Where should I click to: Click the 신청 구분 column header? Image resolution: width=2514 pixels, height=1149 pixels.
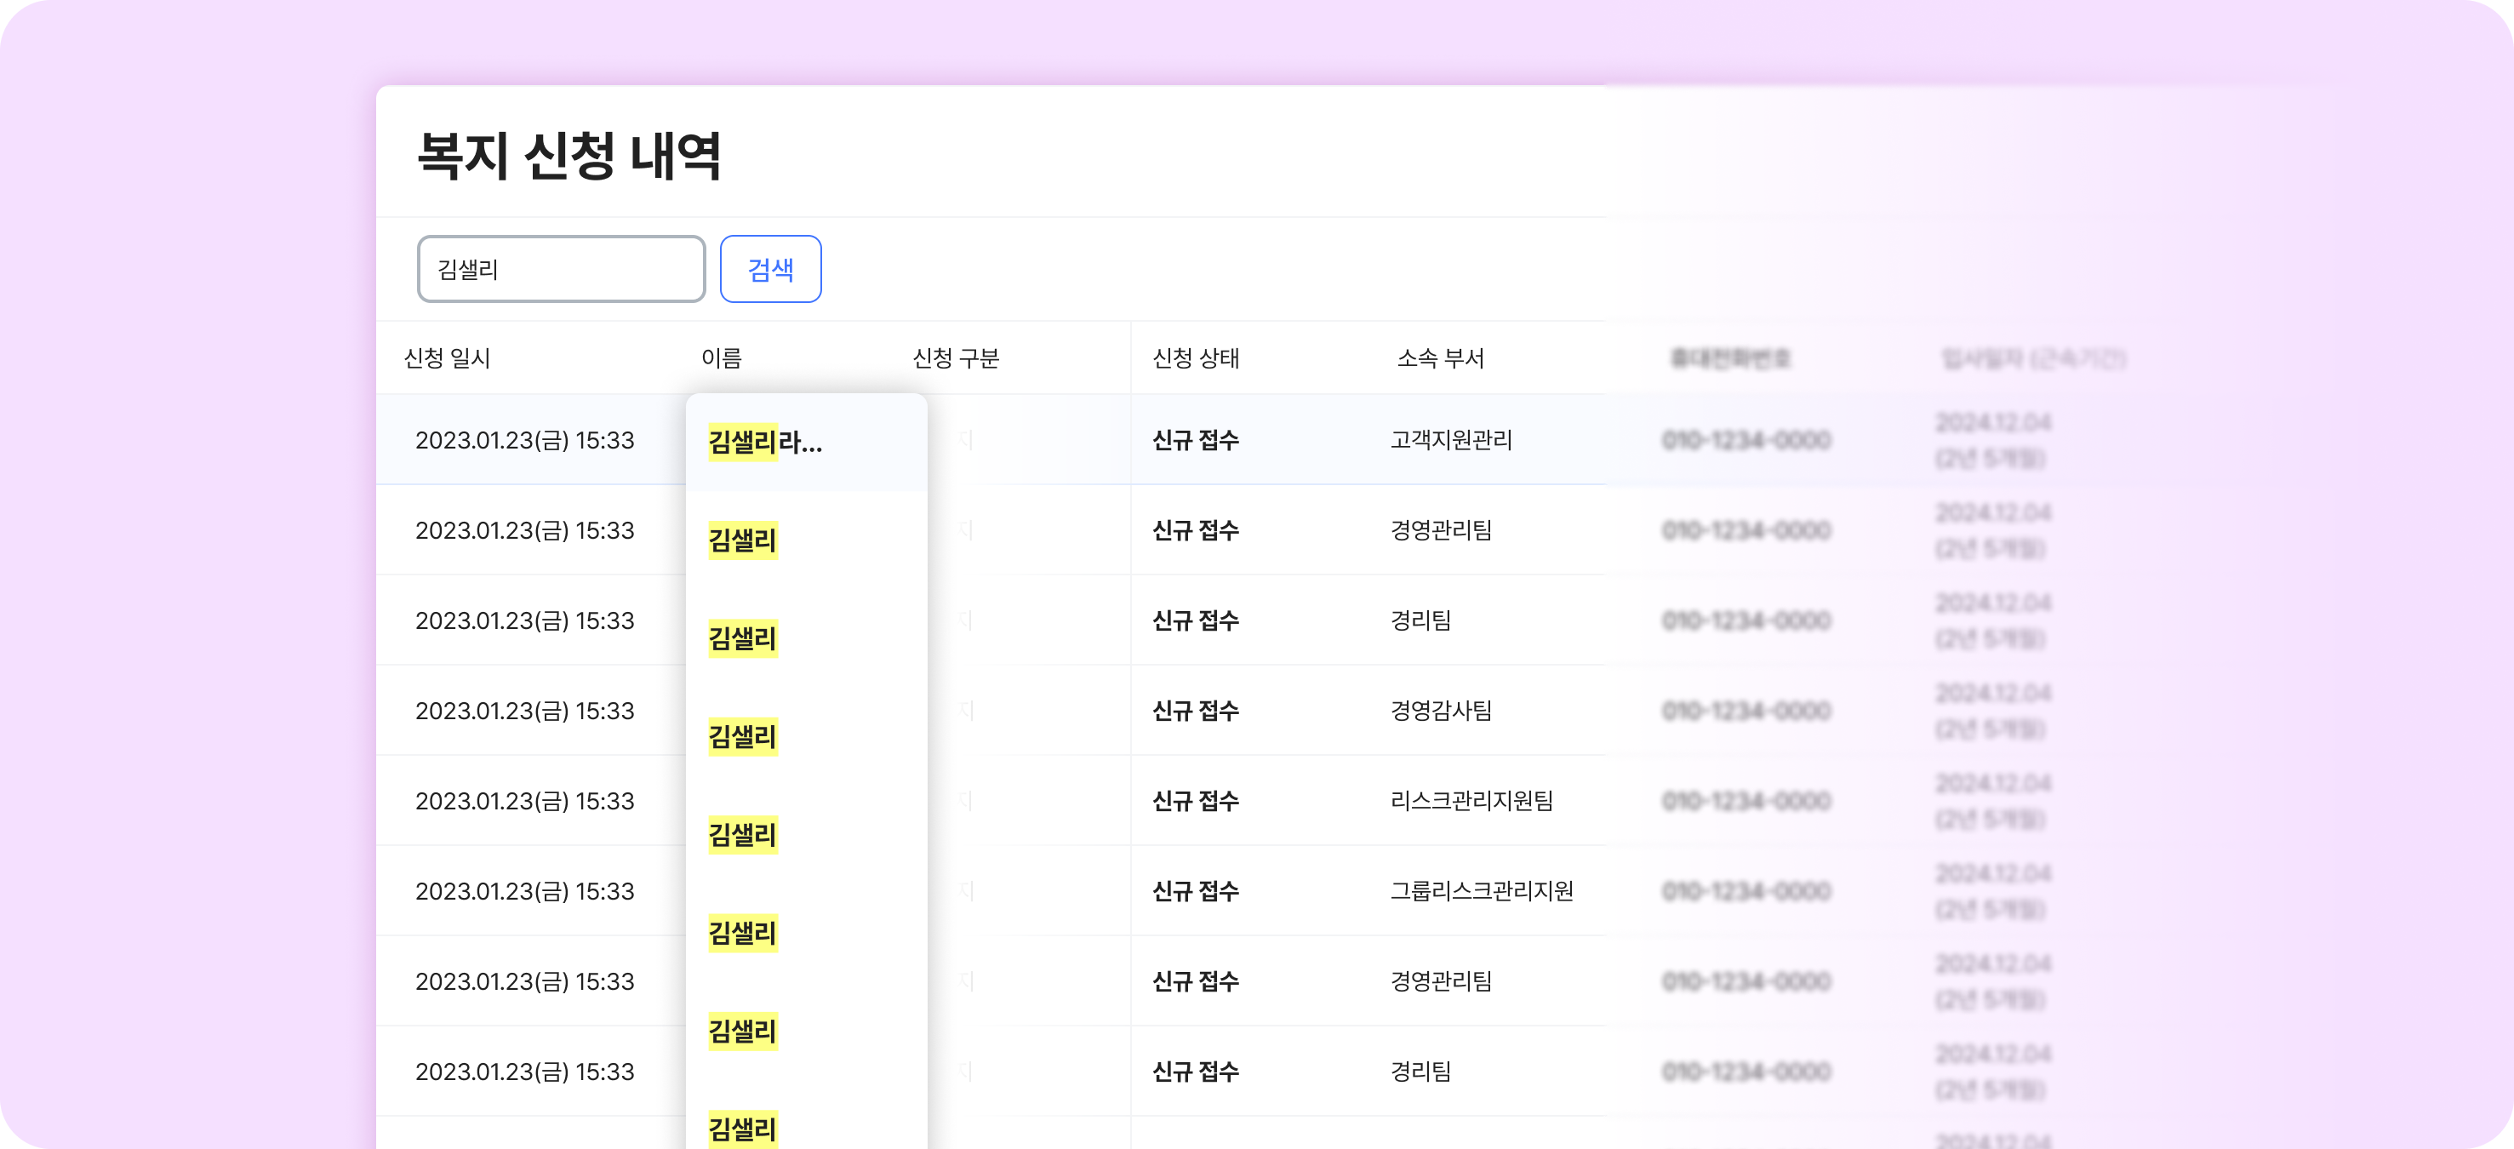pyautogui.click(x=956, y=358)
